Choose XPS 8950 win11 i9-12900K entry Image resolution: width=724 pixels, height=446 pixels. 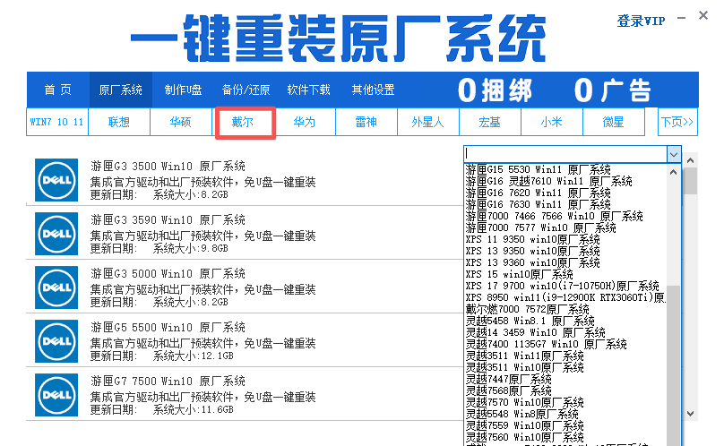tap(565, 297)
